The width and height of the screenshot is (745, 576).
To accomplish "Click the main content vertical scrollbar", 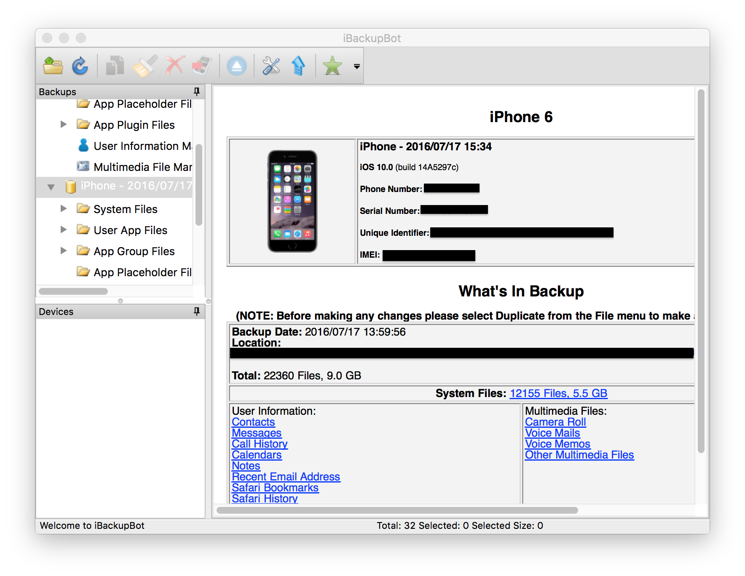I will pyautogui.click(x=701, y=271).
